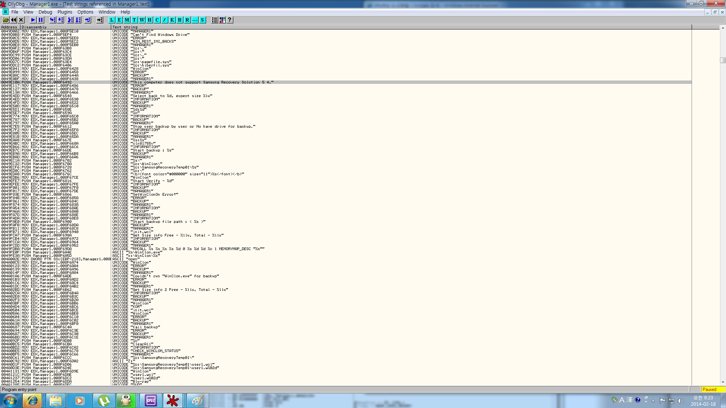Open the View menu

(x=28, y=12)
